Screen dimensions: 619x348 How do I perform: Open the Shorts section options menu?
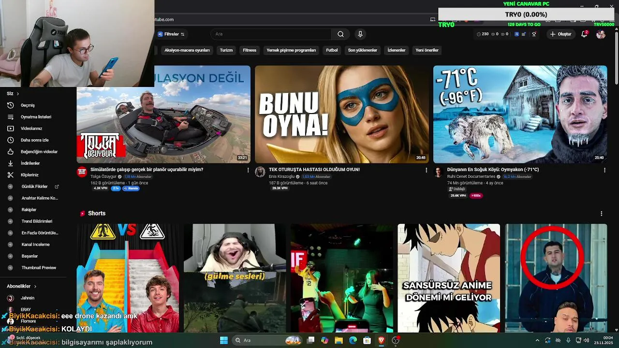[602, 214]
